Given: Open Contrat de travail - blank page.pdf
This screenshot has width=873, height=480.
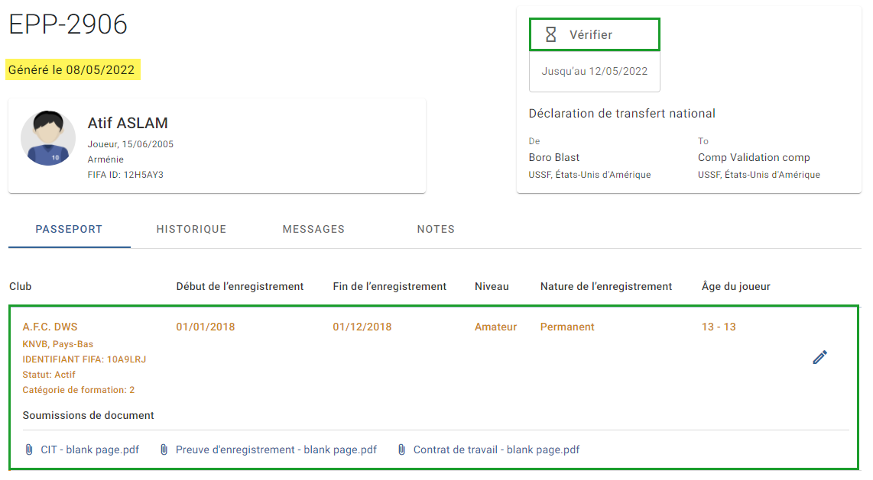Looking at the screenshot, I should click(496, 449).
